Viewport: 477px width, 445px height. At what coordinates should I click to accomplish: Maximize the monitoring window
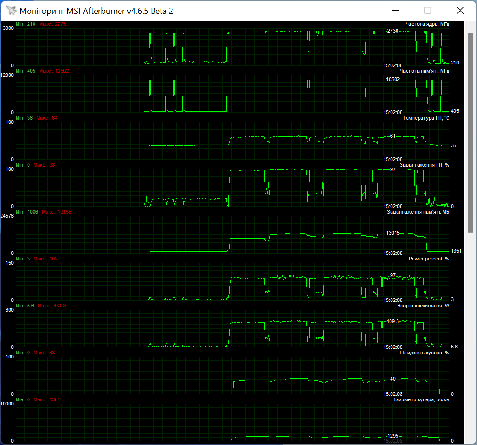[x=427, y=10]
